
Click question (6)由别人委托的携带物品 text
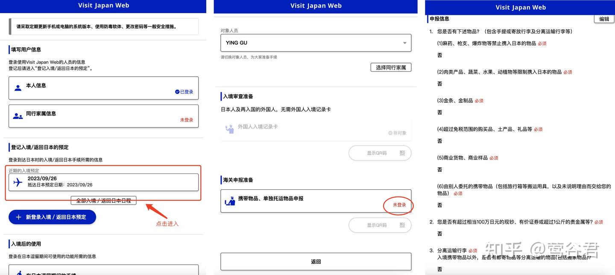tap(524, 190)
